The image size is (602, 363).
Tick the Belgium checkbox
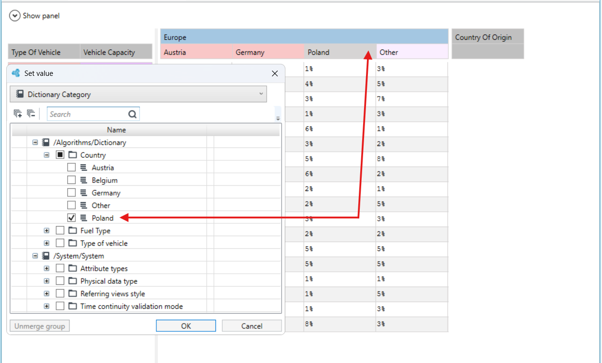[71, 180]
